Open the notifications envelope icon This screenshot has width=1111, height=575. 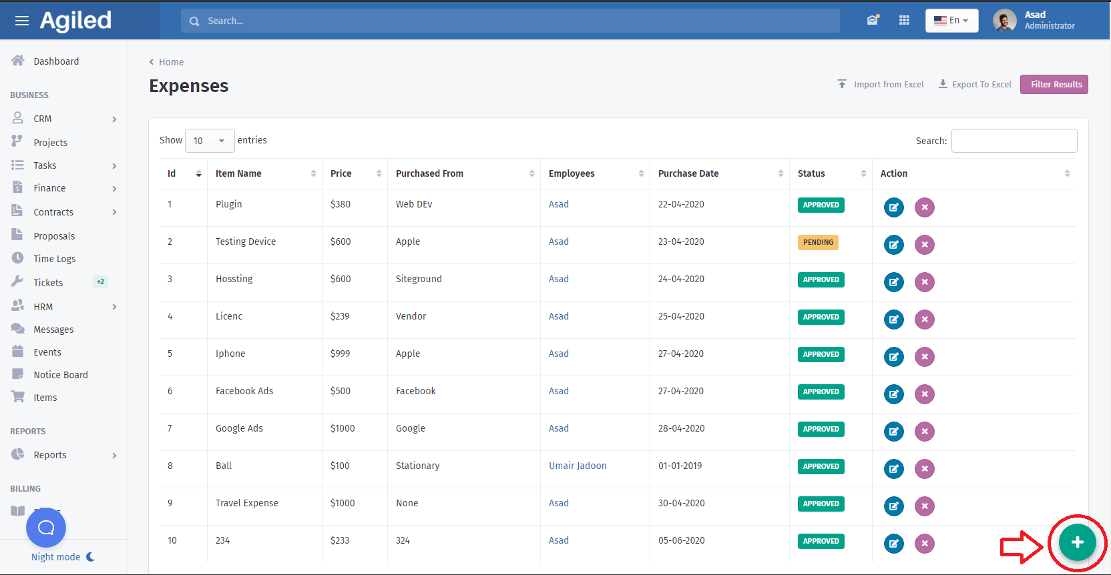coord(873,21)
